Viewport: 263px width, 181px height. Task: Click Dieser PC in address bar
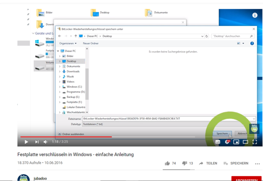[x=92, y=36]
